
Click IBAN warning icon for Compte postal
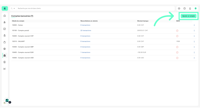click(x=177, y=31)
